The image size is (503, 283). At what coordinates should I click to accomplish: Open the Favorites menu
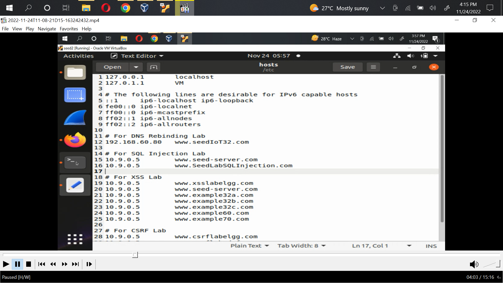click(x=69, y=29)
